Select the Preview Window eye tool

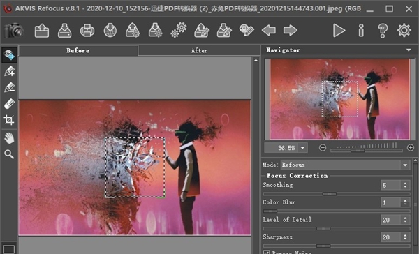point(9,55)
